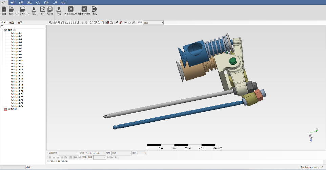Switch to the 几何 panel tab
The width and height of the screenshot is (326, 170).
(x=3, y=22)
